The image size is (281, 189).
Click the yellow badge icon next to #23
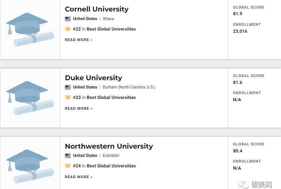click(x=68, y=97)
